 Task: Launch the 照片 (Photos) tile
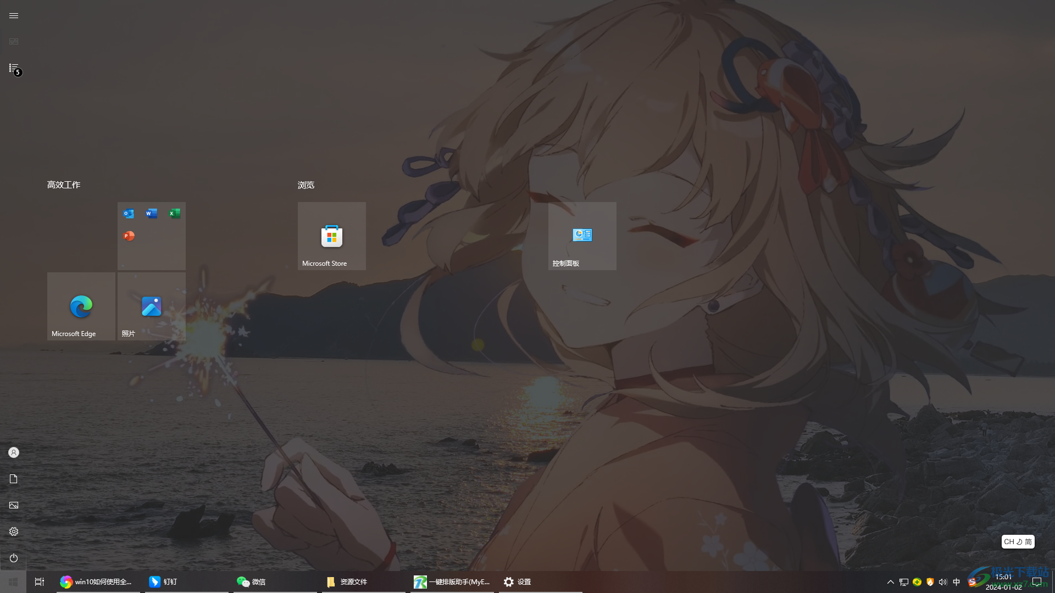click(x=152, y=306)
